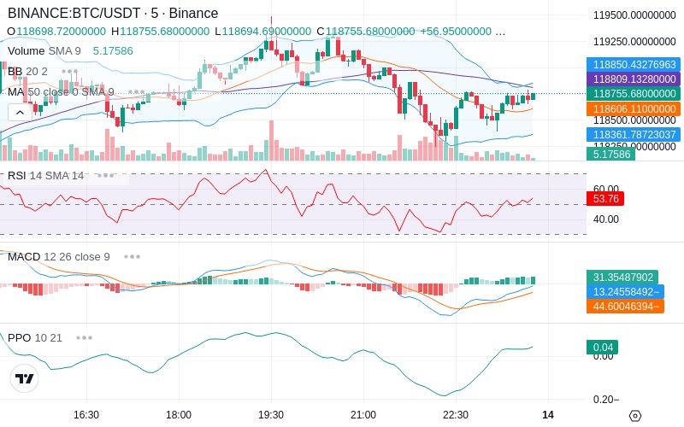
Task: Select the MA 50 close legend label
Action: pos(61,92)
